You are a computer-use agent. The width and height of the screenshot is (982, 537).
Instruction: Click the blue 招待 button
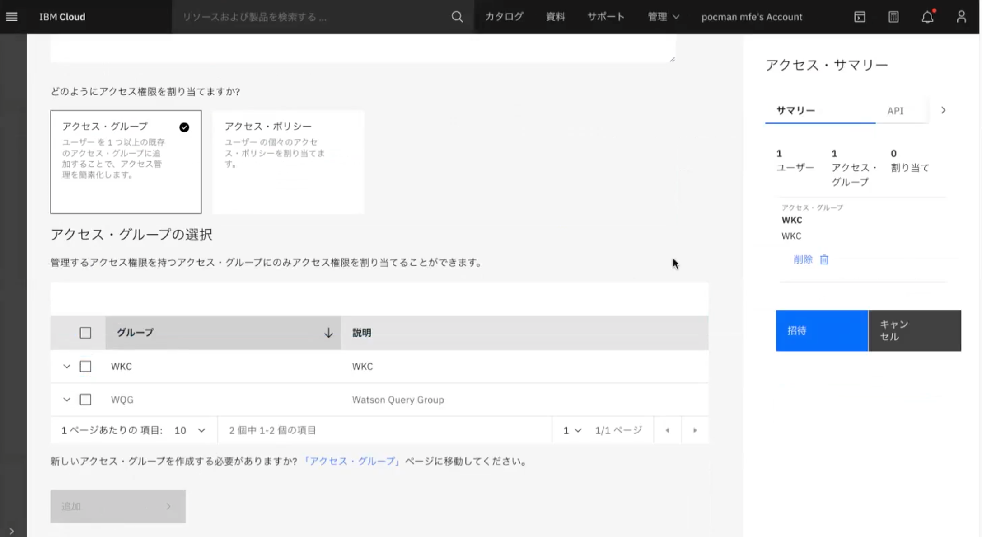pos(822,330)
